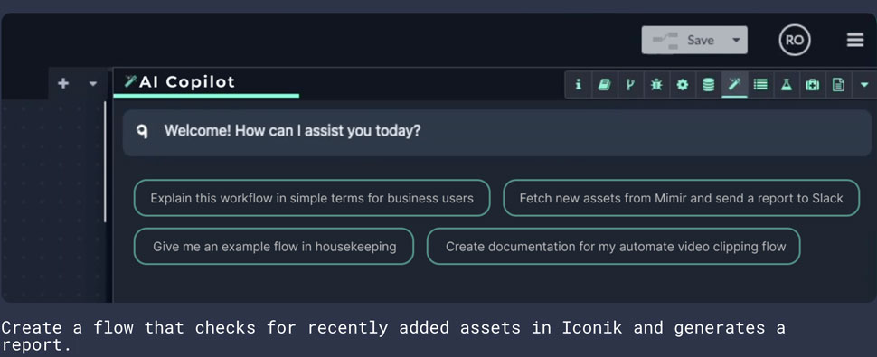Select 'Give me an example flow in housekeeping' suggestion
The width and height of the screenshot is (877, 357).
274,247
